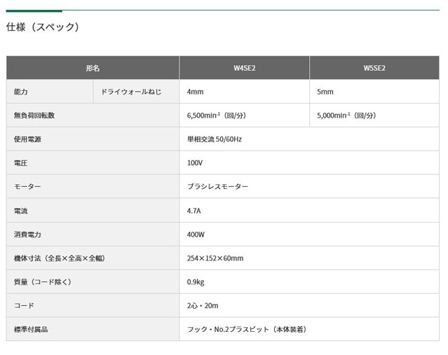Click the 能力 row label
This screenshot has width=448, height=355.
(50, 92)
